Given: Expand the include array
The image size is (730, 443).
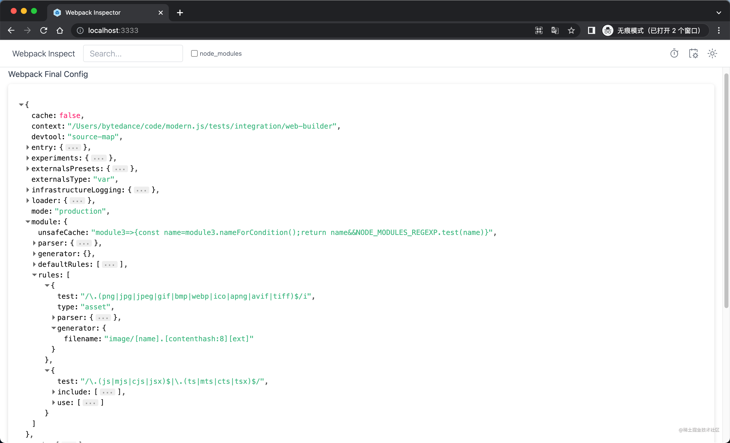Looking at the screenshot, I should pos(54,392).
